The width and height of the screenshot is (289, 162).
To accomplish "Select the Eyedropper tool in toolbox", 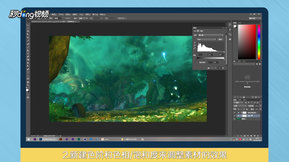I will tap(28, 41).
